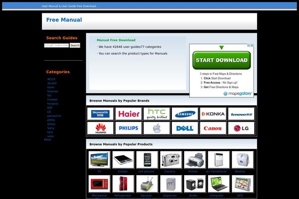
Task: Open the Sony category link
Action: click(x=50, y=128)
